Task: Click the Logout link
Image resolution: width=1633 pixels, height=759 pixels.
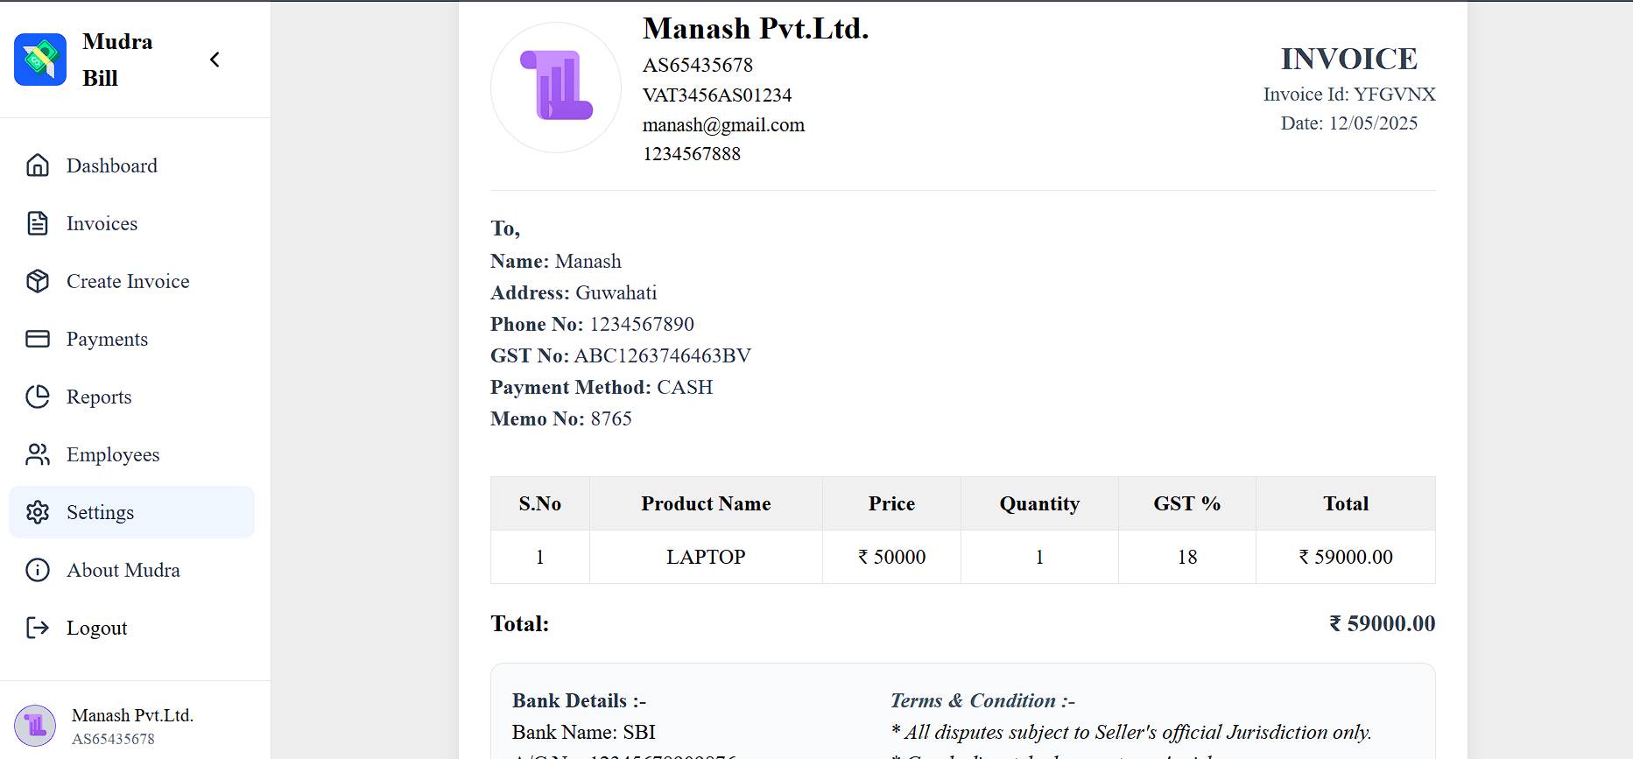Action: point(96,628)
